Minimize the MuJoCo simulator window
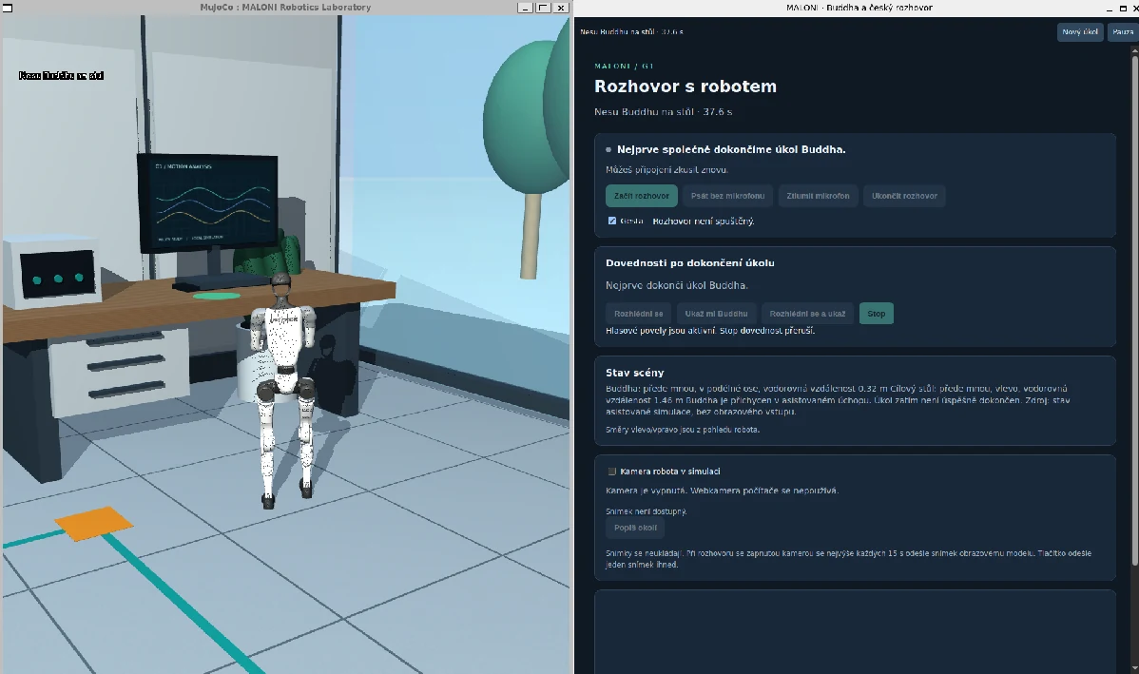Screen dimensions: 1139x674 coord(525,8)
